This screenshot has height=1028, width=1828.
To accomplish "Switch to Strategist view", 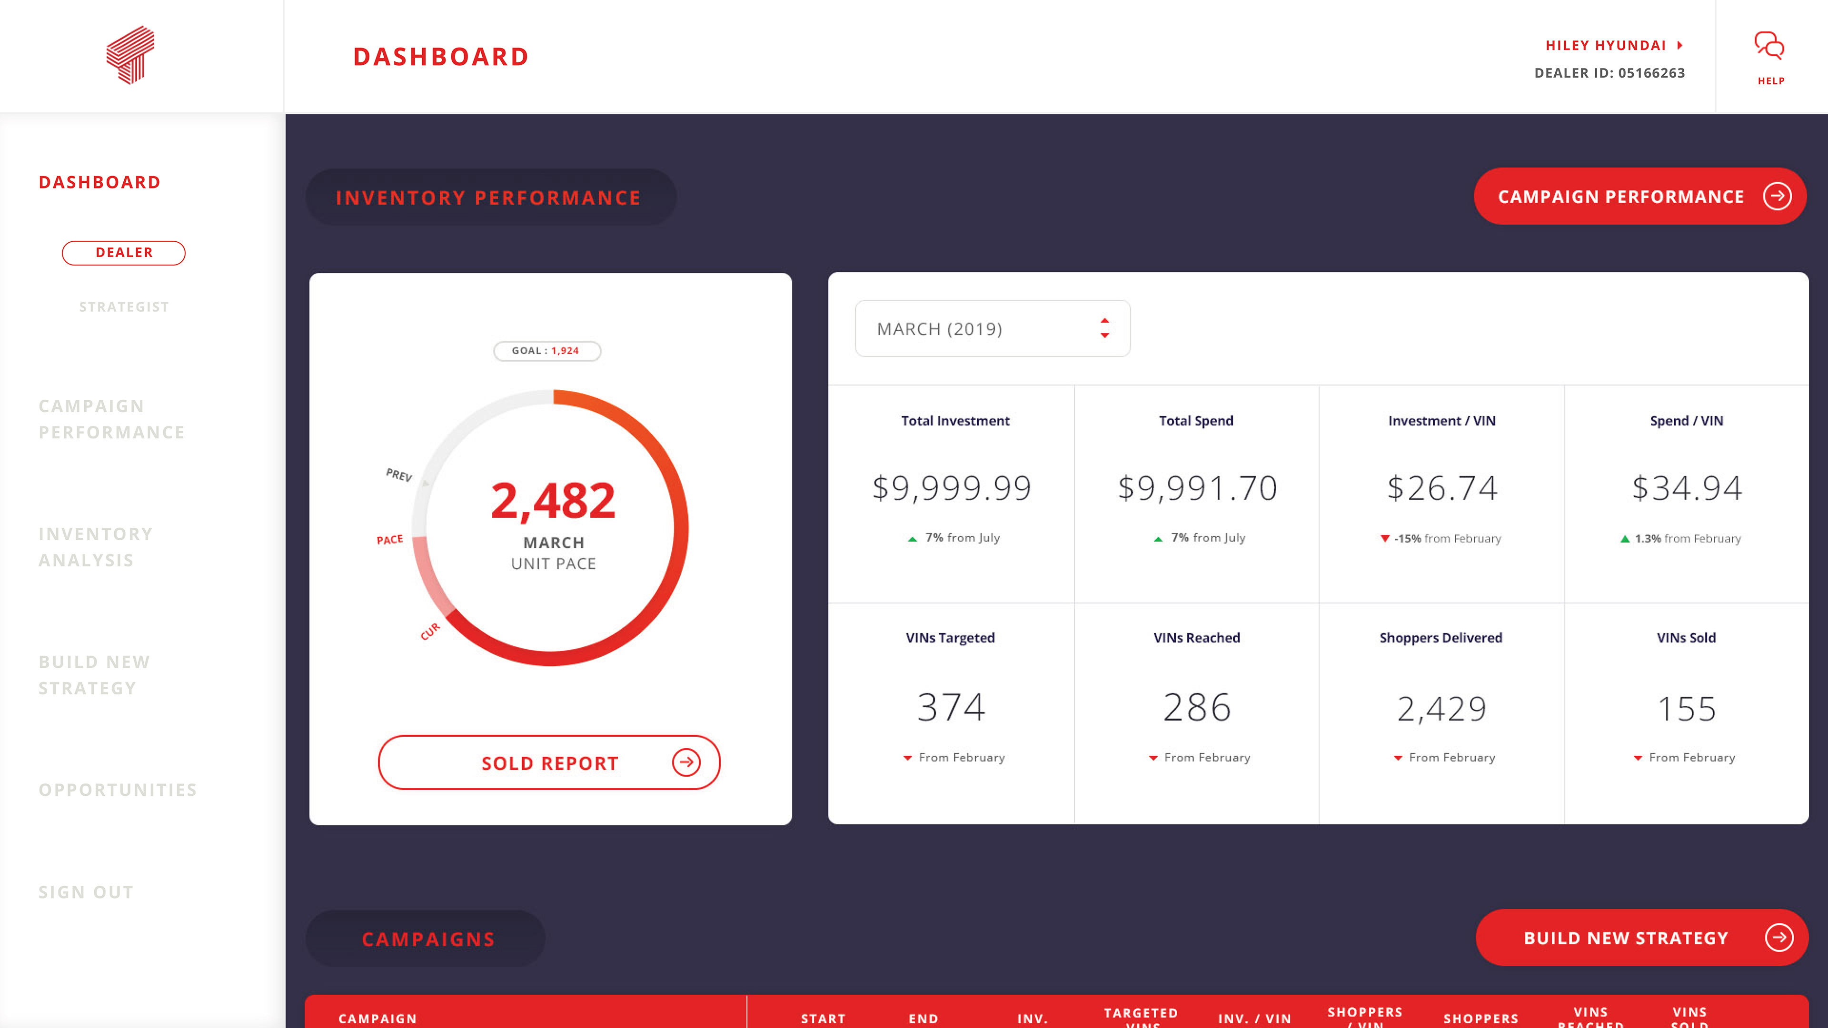I will pyautogui.click(x=123, y=307).
